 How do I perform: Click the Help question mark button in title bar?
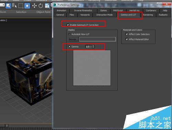click(159, 4)
